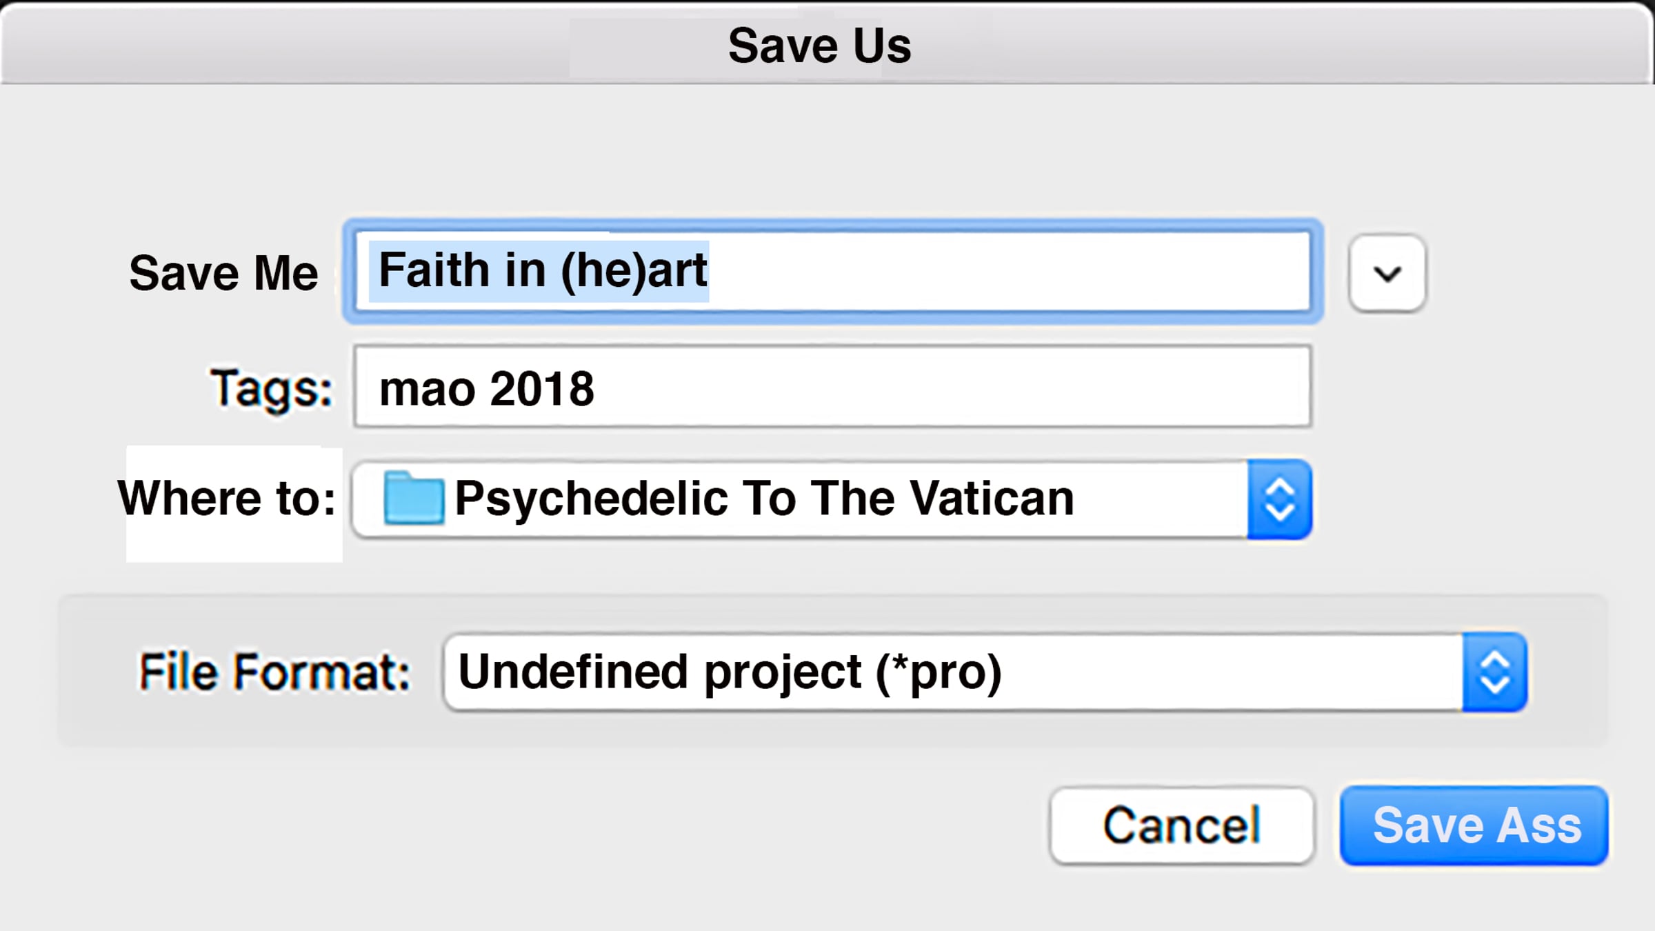Click the Tags: label
Viewport: 1655px width, 931px height.
click(x=271, y=388)
